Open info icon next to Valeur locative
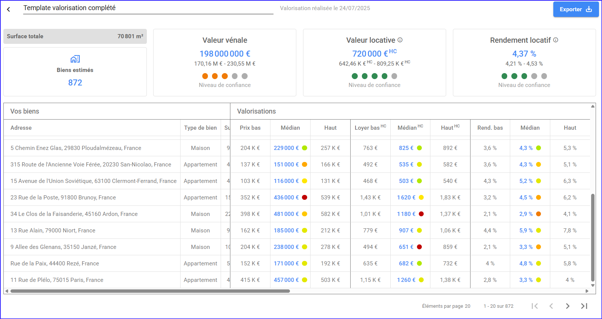The width and height of the screenshot is (602, 319). 400,40
